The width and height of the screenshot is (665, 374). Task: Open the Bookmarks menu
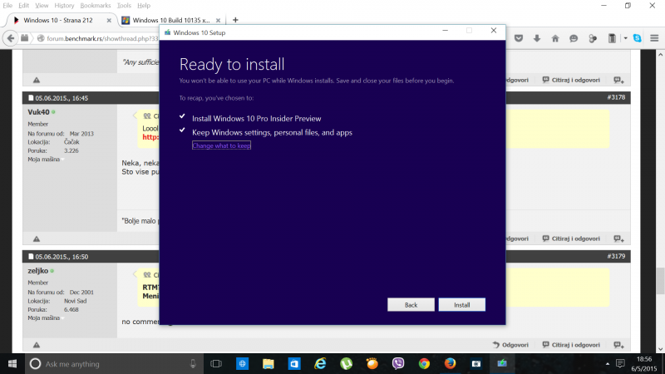pos(96,6)
